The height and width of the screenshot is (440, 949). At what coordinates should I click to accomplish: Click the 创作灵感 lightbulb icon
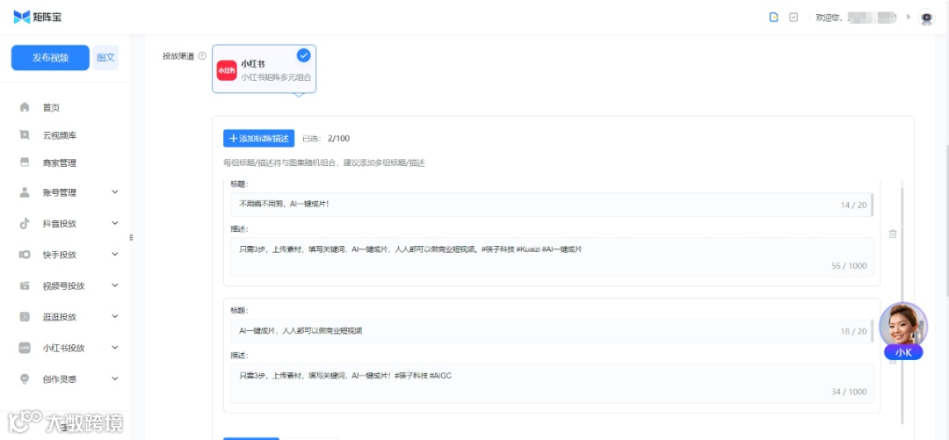pyautogui.click(x=25, y=379)
